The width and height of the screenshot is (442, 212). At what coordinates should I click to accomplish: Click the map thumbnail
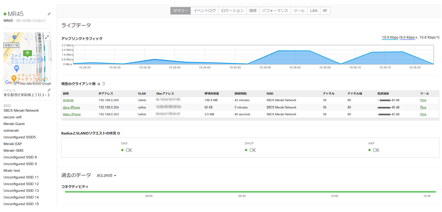coord(28,59)
